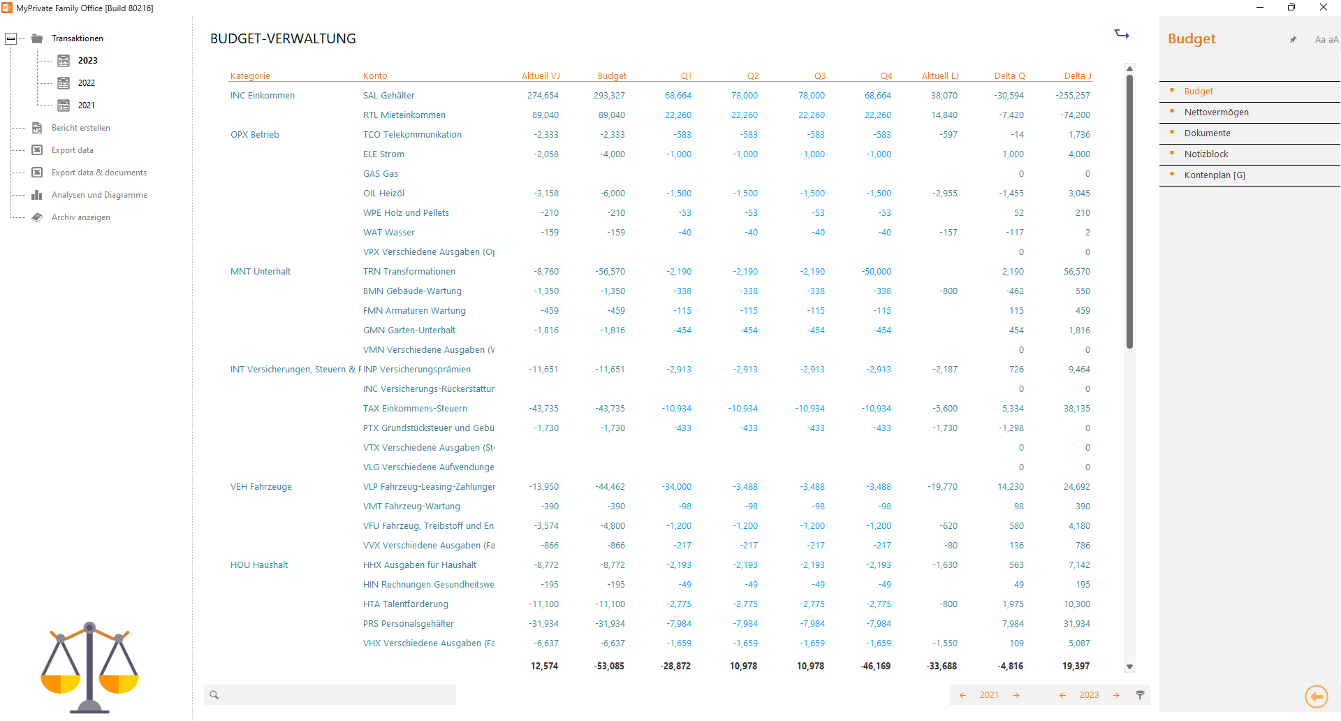The height and width of the screenshot is (721, 1341).
Task: Click the blue arrow icon above the budget table
Action: 1122,34
